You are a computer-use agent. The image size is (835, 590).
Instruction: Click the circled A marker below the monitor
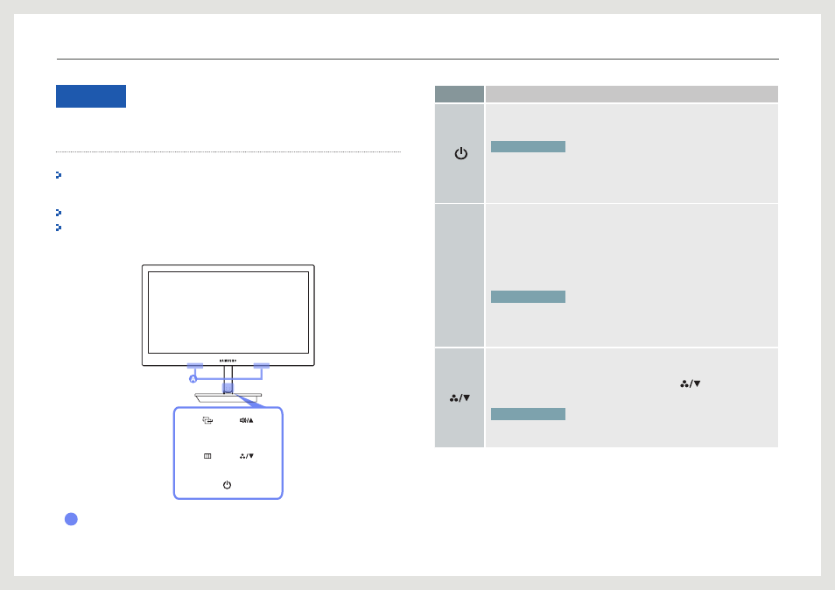(193, 379)
